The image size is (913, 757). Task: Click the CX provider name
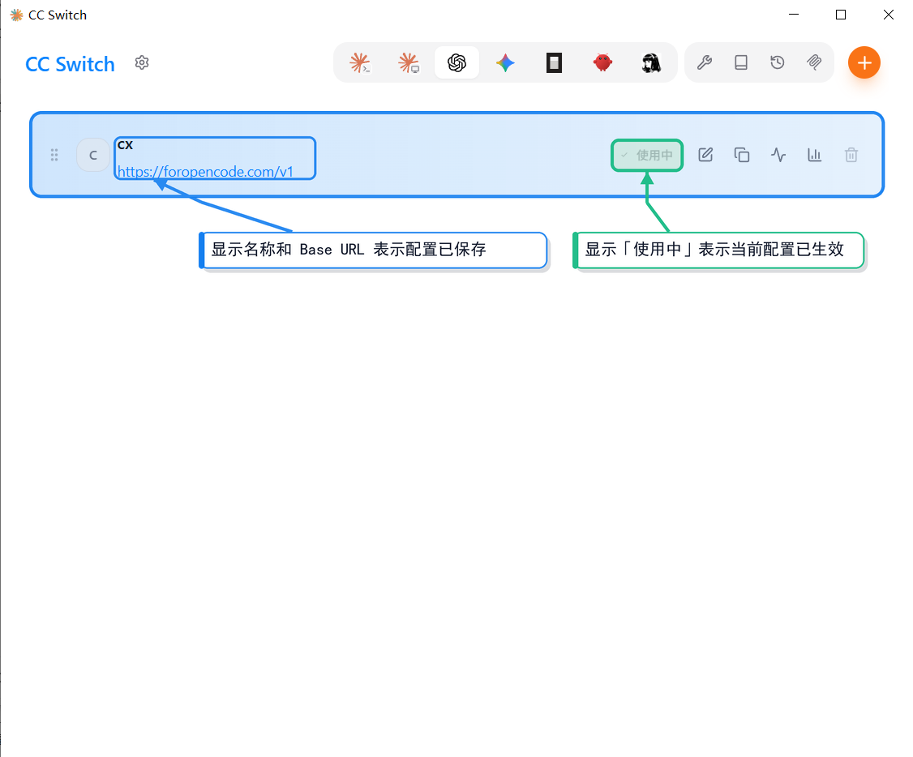(x=125, y=145)
